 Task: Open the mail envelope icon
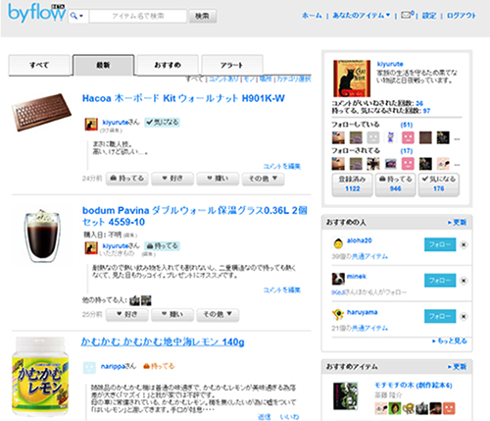407,15
